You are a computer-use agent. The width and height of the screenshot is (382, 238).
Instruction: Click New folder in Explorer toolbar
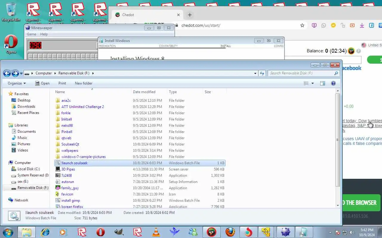pyautogui.click(x=84, y=83)
